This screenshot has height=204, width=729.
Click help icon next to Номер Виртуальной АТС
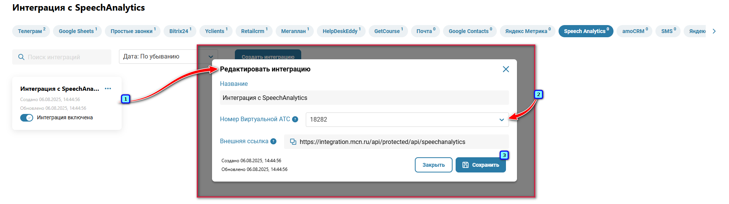[295, 119]
